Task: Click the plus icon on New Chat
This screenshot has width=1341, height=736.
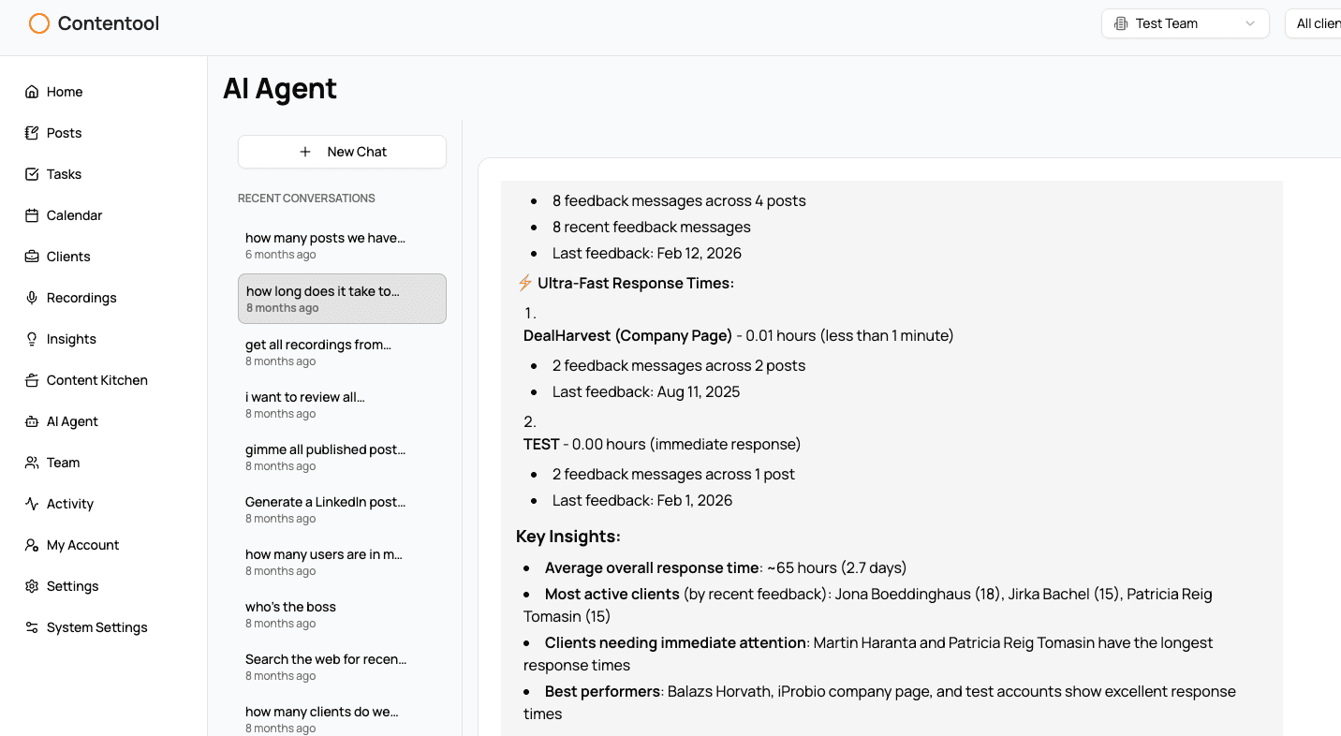Action: (305, 152)
